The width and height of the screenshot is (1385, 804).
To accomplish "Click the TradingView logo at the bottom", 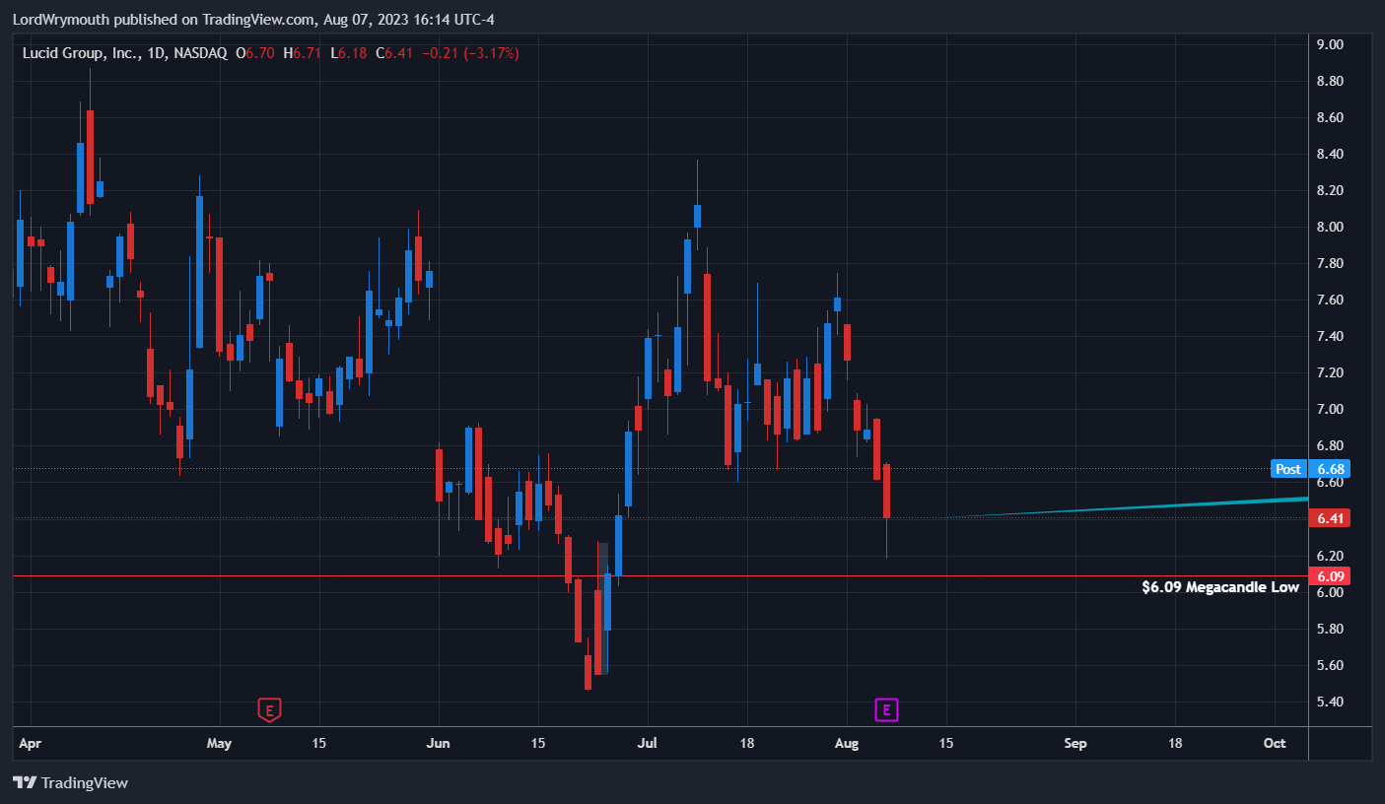I will coord(70,782).
